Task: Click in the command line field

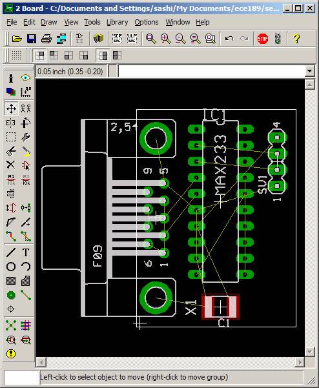Action: point(212,71)
